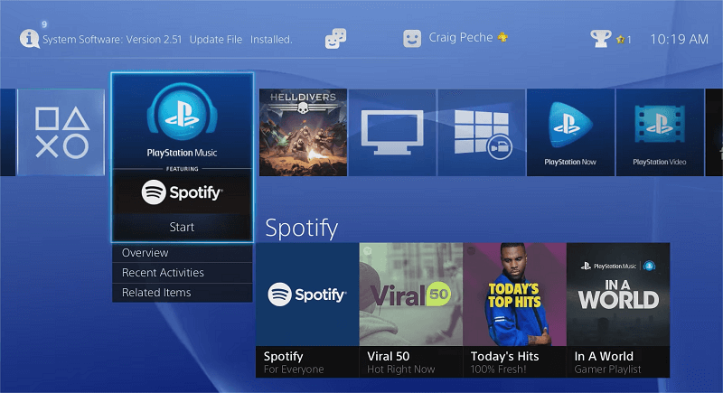Open the Friends icon in top bar
The height and width of the screenshot is (393, 723).
tap(335, 38)
